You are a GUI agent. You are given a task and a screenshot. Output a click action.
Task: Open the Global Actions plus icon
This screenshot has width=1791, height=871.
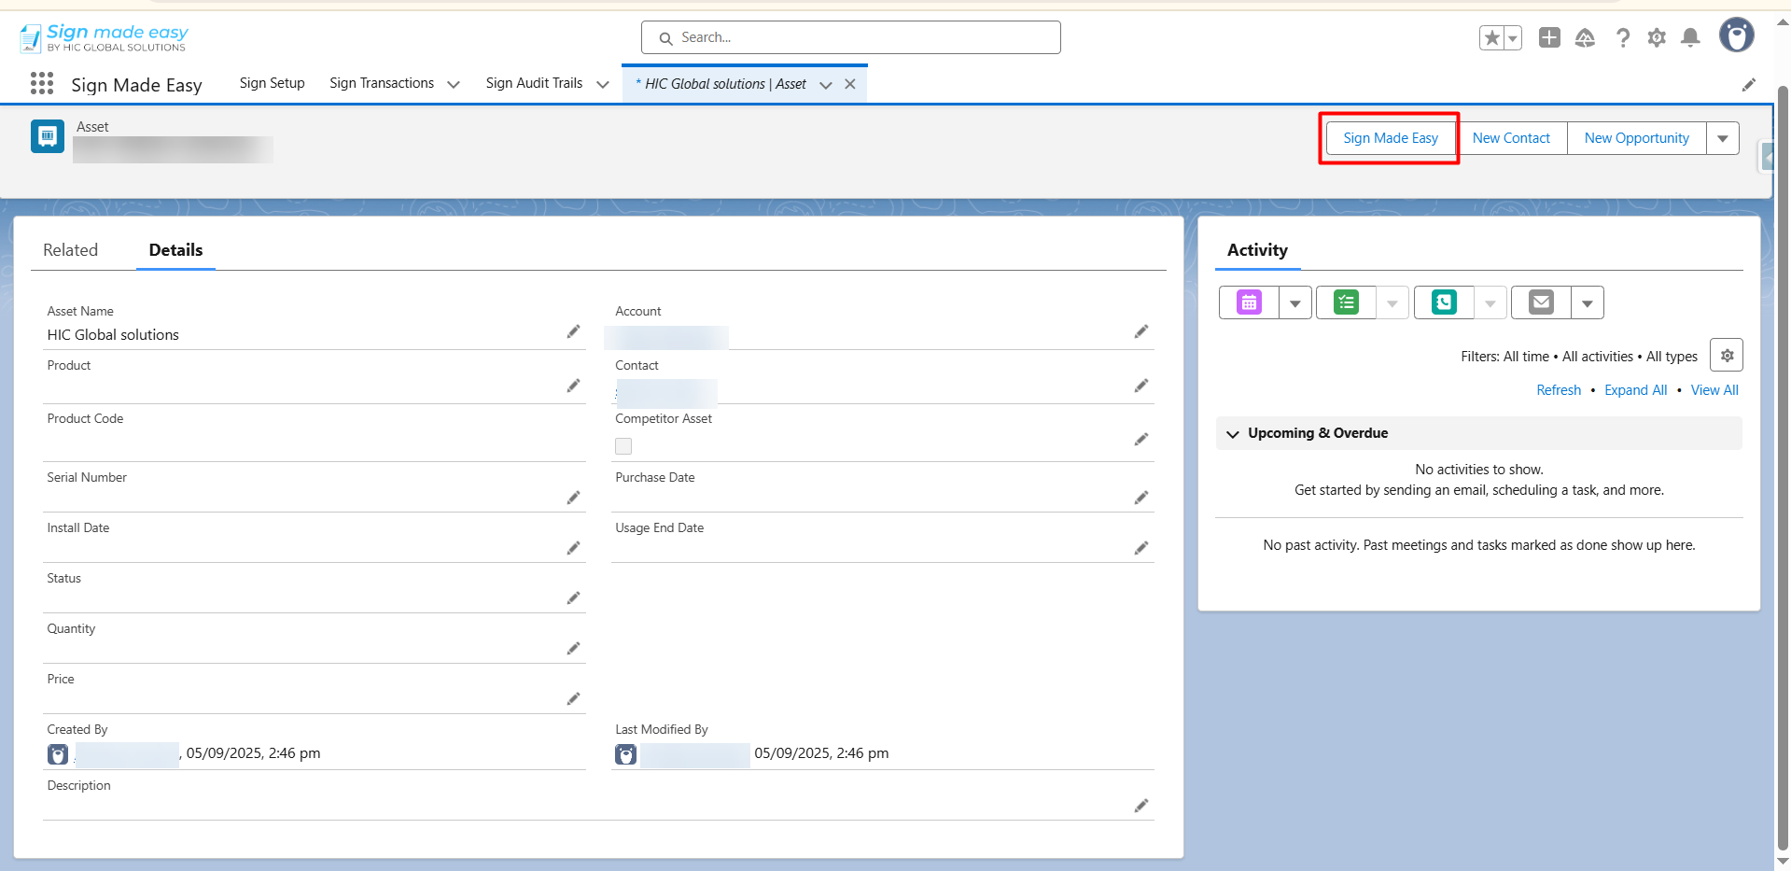(1549, 37)
